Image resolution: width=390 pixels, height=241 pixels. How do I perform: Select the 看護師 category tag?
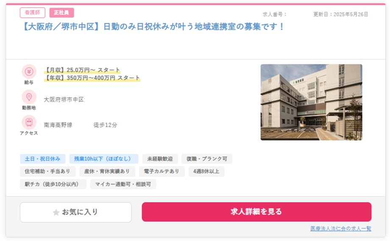coord(32,13)
